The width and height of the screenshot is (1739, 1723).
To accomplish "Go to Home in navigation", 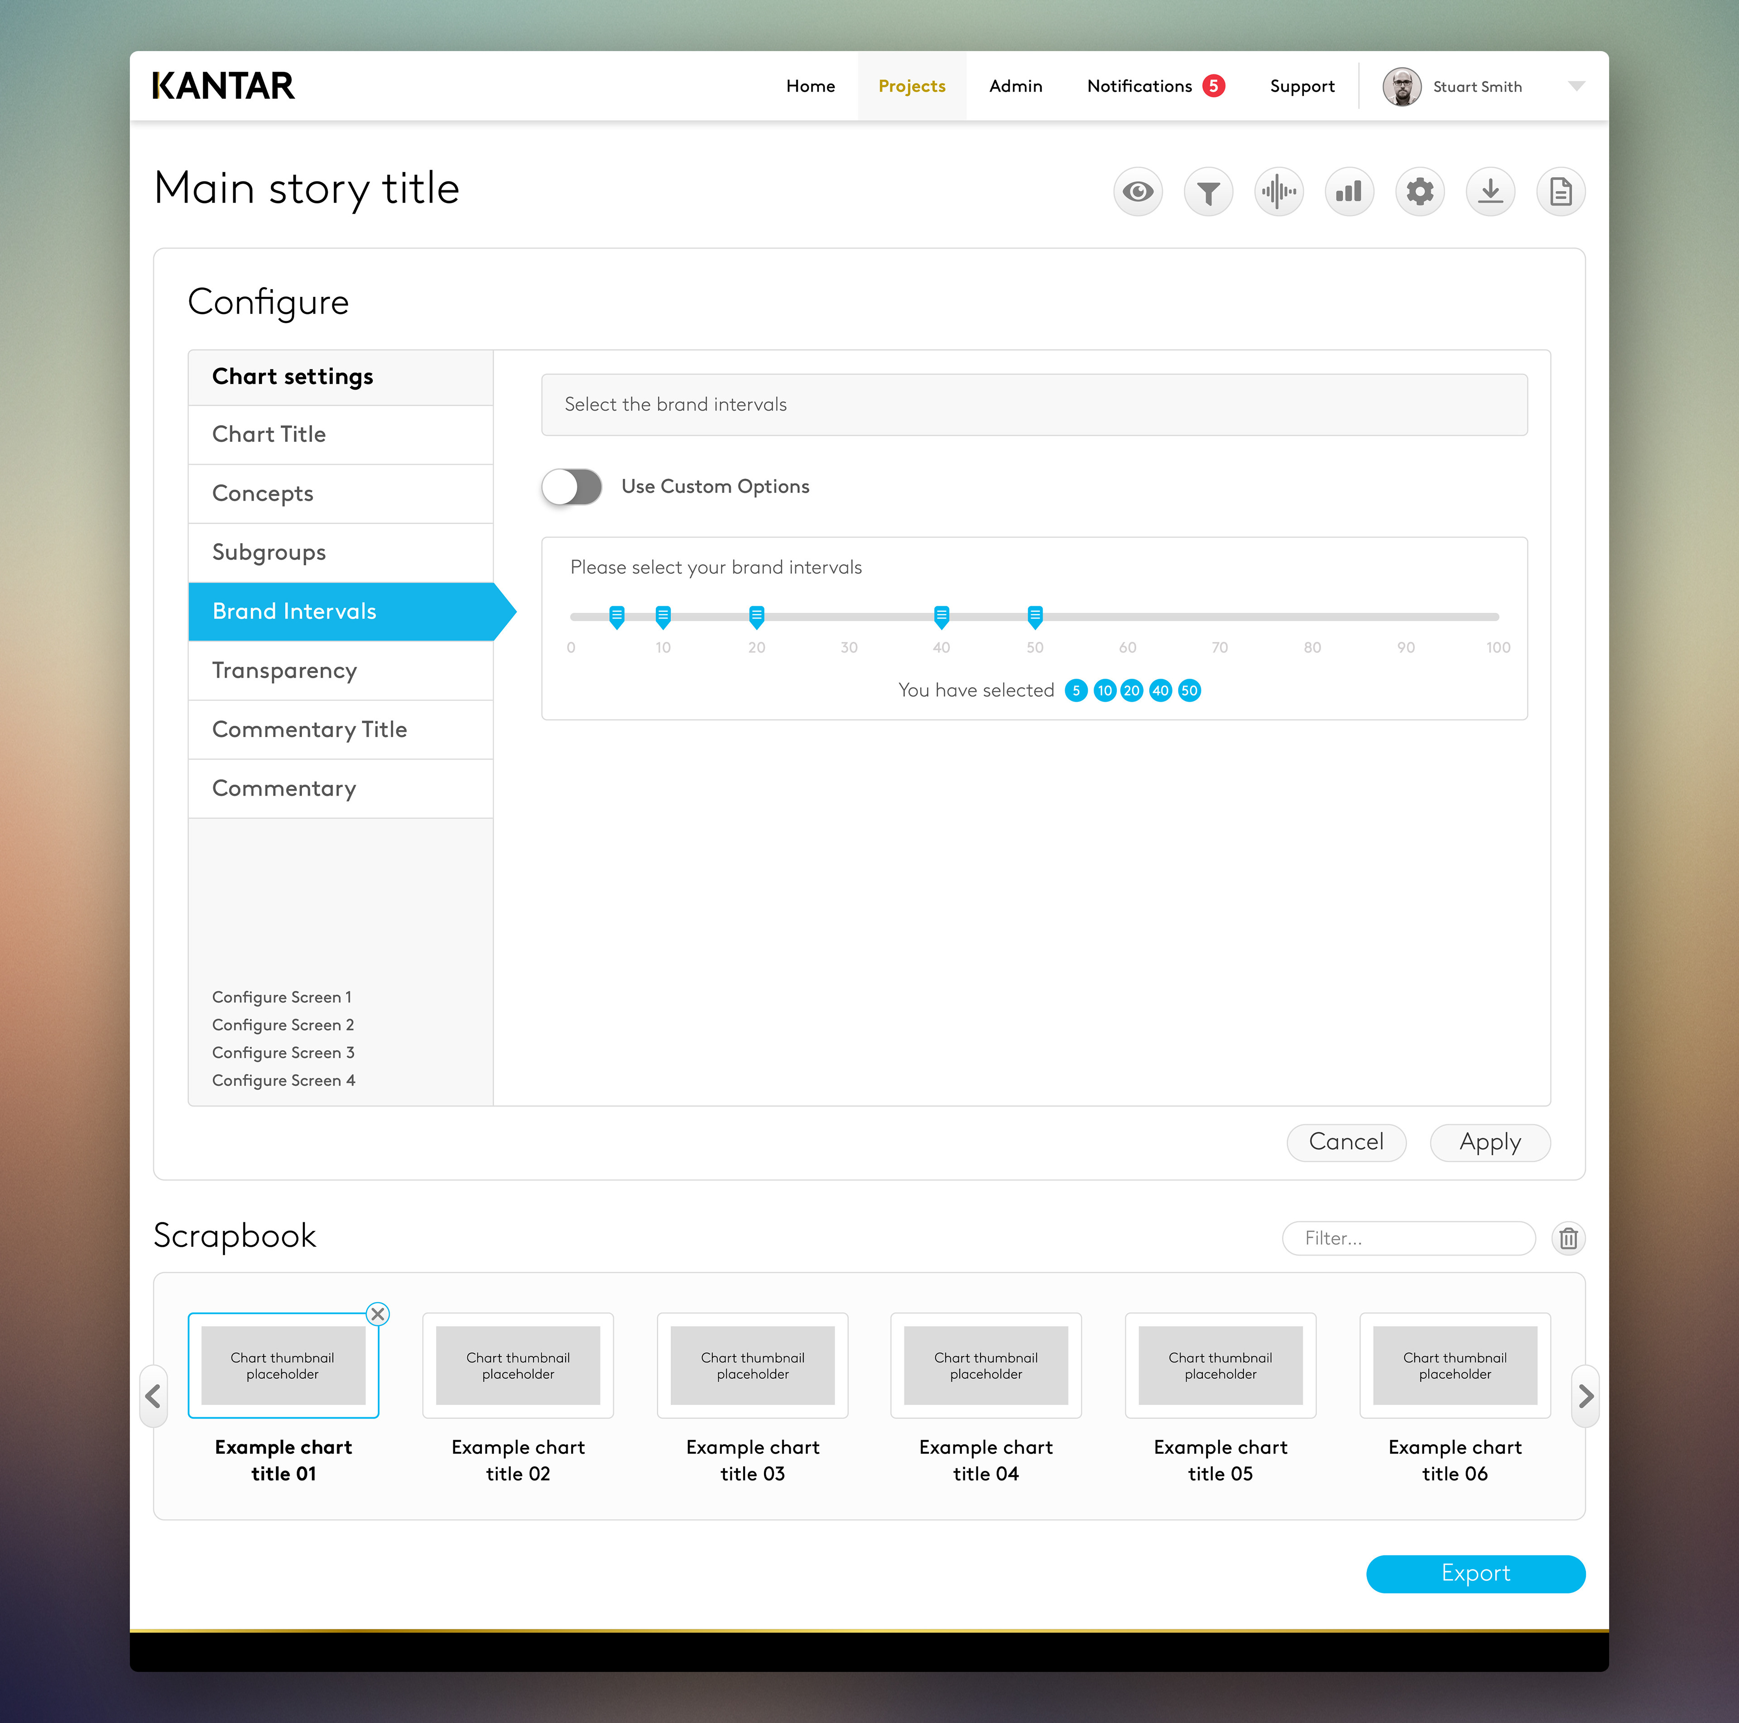I will point(810,87).
